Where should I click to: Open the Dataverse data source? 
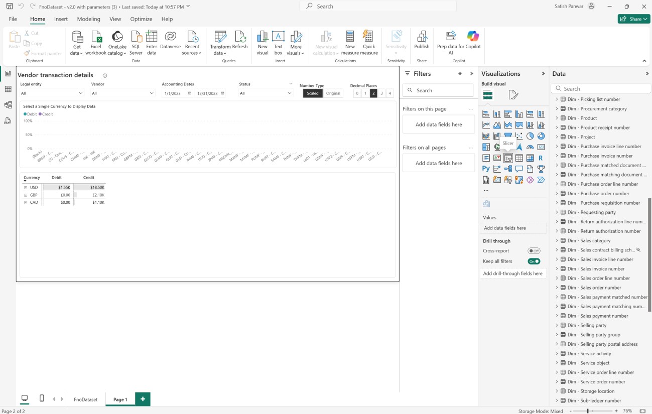coord(170,37)
